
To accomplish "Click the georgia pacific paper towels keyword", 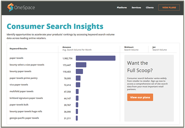I will click(24, 118).
